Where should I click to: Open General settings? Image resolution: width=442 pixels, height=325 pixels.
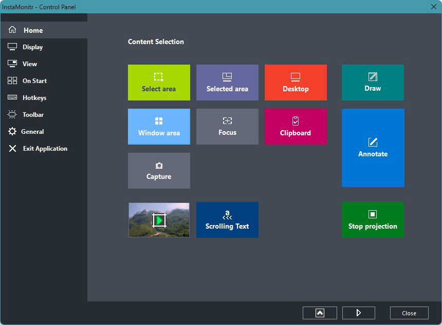click(x=44, y=131)
